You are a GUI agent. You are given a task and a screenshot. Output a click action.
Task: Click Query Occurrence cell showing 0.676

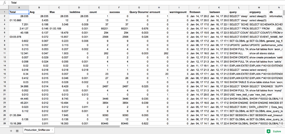point(139,29)
